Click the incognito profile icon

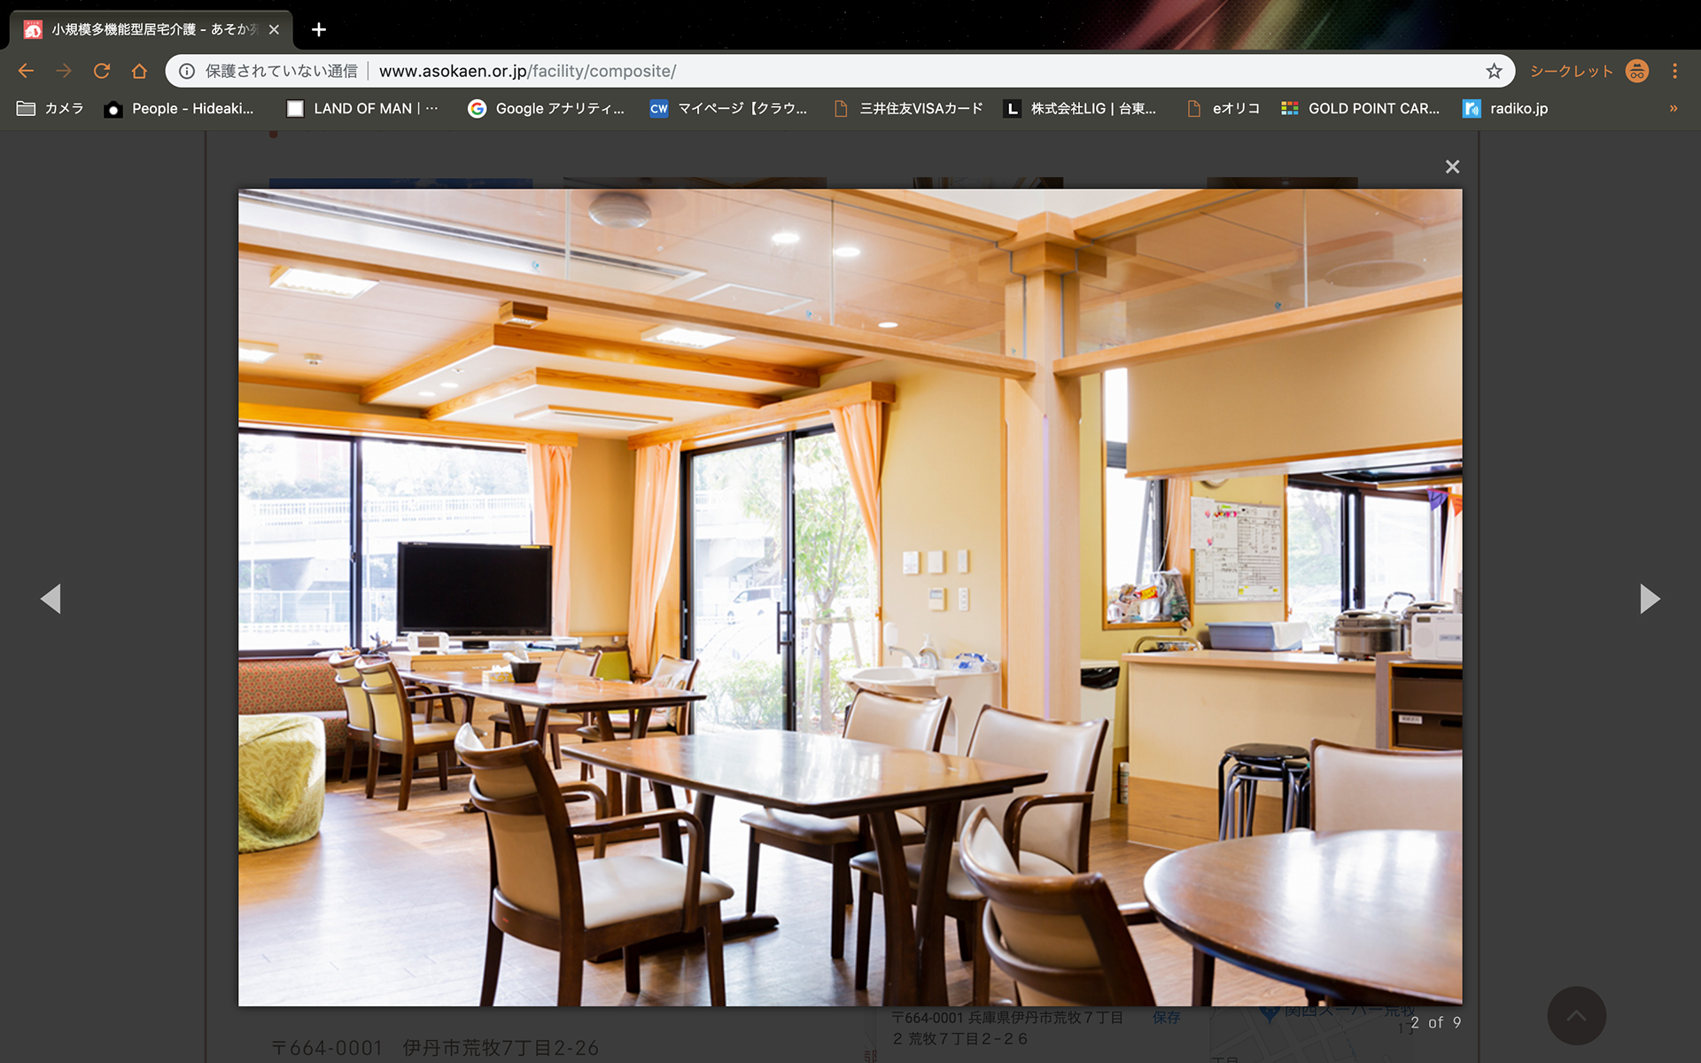coord(1636,71)
